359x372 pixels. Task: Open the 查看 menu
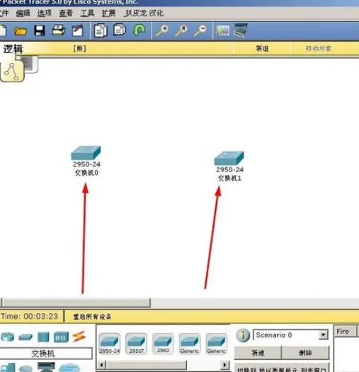66,13
